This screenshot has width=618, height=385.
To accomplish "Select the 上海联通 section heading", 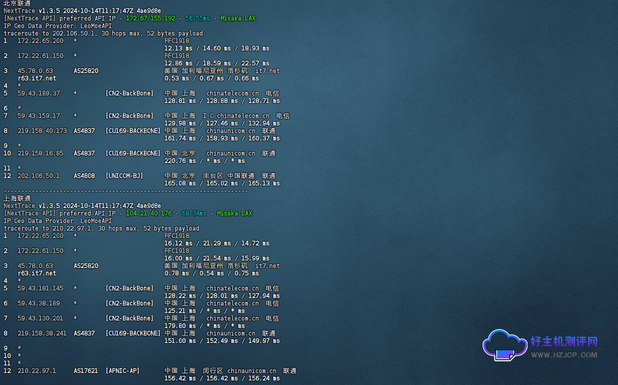I will coord(17,198).
